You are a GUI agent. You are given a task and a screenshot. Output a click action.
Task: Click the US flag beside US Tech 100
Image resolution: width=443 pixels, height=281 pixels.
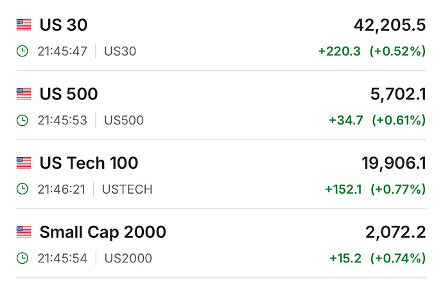click(x=24, y=163)
